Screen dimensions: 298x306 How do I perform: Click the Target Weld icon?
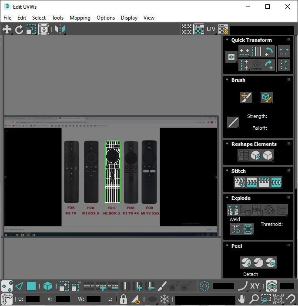click(x=236, y=229)
